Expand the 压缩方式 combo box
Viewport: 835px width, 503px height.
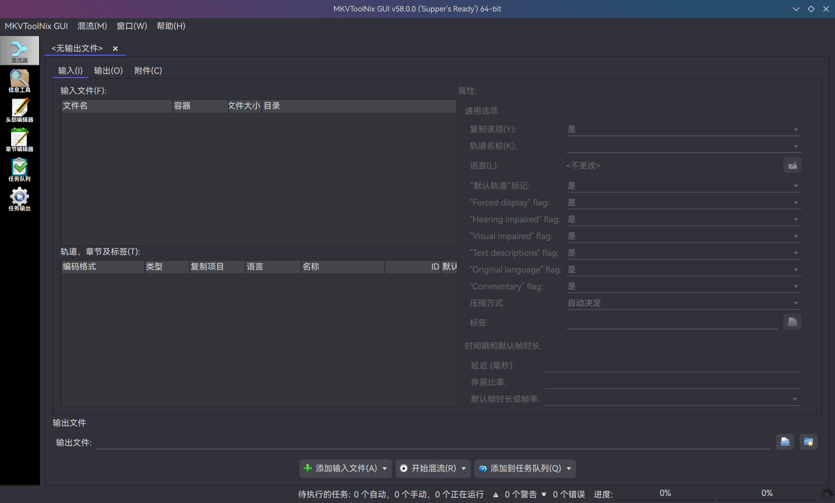click(x=796, y=303)
